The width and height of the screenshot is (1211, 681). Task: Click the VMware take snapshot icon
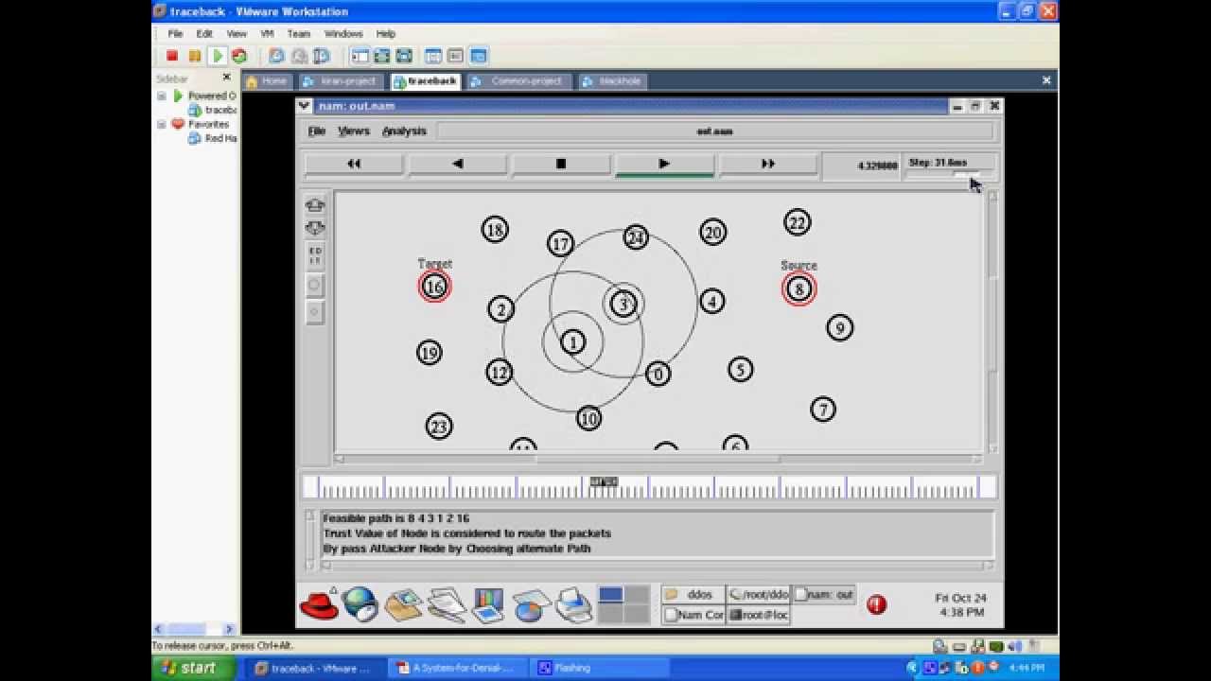tap(276, 57)
